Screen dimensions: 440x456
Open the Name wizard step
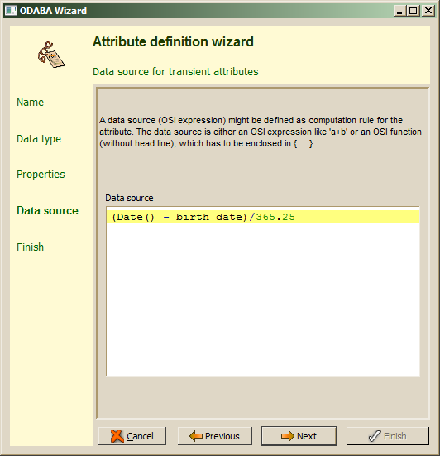tap(31, 103)
